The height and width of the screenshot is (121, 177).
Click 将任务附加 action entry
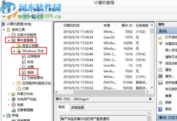click(171, 89)
